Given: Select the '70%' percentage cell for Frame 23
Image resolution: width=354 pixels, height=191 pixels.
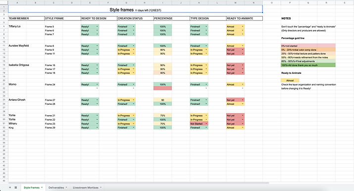Looking at the screenshot, I should [x=162, y=124].
